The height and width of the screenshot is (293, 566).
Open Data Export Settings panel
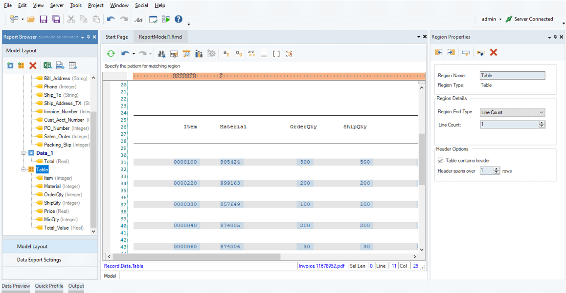tap(39, 260)
